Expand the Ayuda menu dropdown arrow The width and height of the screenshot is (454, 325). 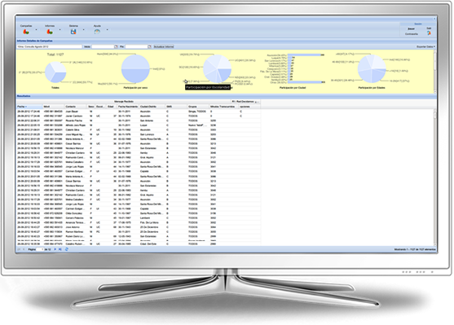(x=107, y=30)
